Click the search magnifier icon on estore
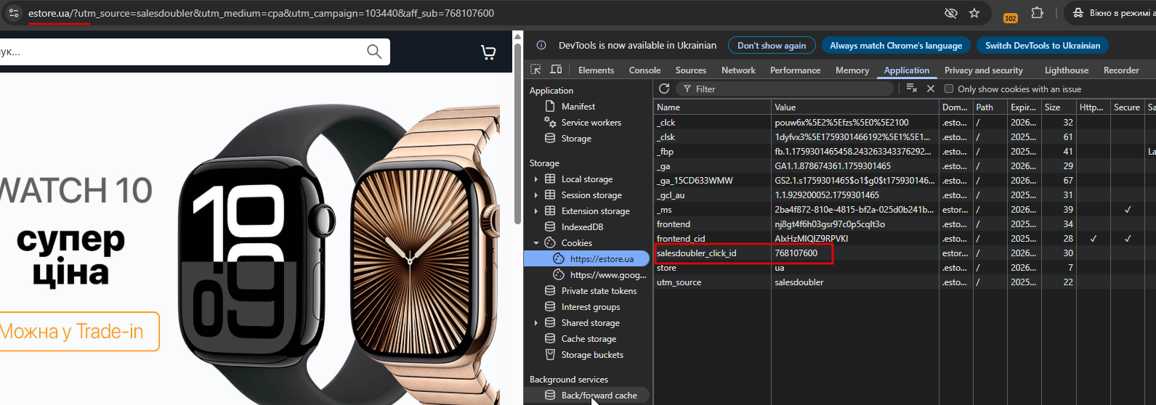 [374, 52]
